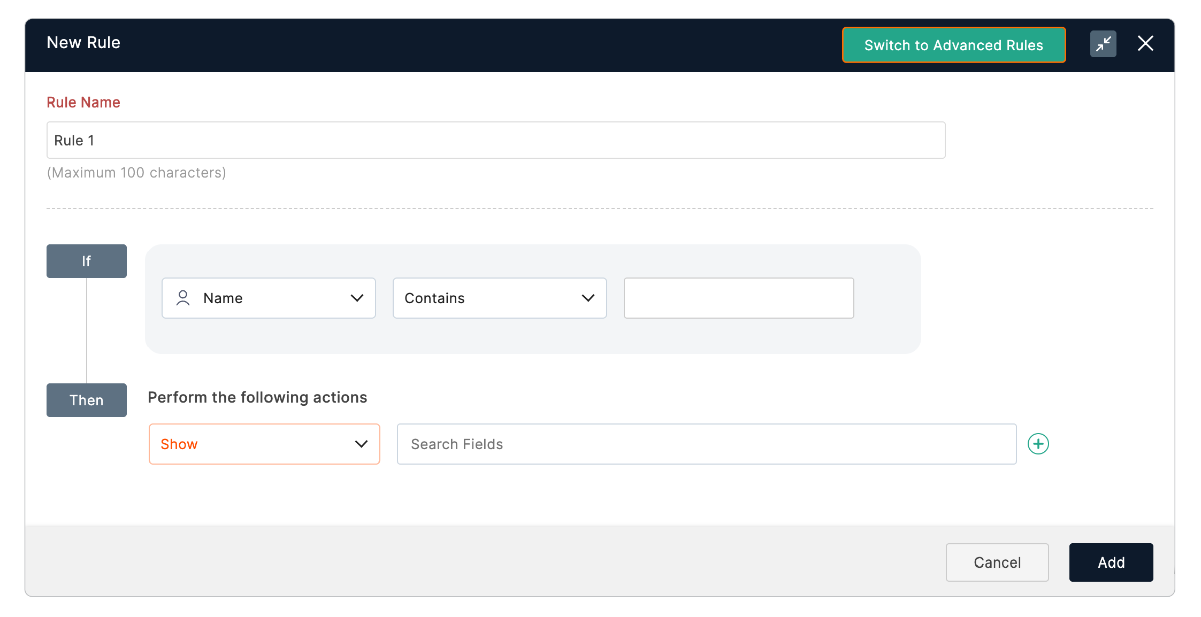Open the Name field dropdown
Viewport: 1201px width, 617px height.
pyautogui.click(x=269, y=298)
